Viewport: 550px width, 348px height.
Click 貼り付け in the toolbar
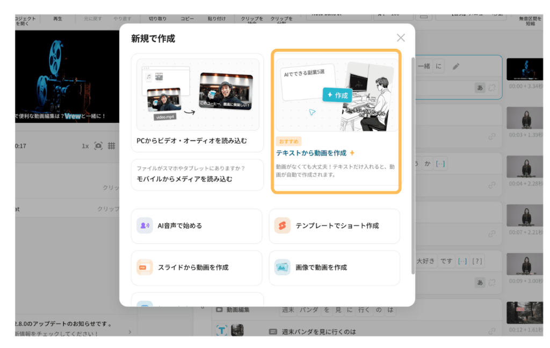point(217,18)
